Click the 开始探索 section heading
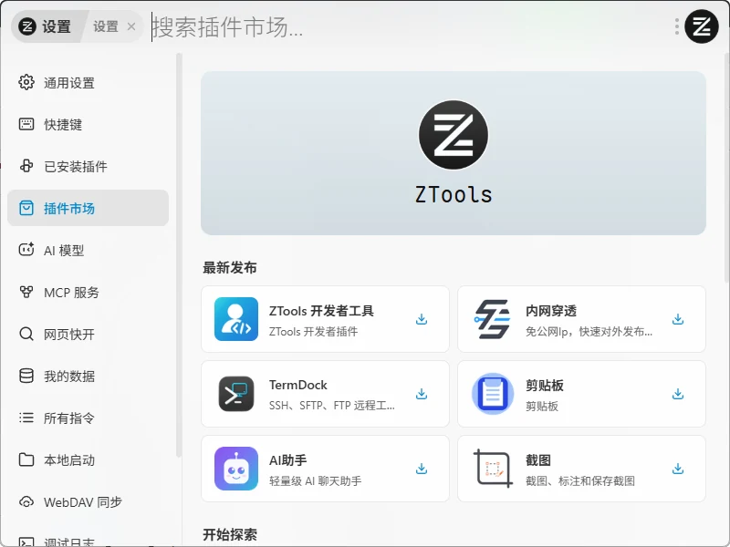This screenshot has height=547, width=730. pos(230,534)
